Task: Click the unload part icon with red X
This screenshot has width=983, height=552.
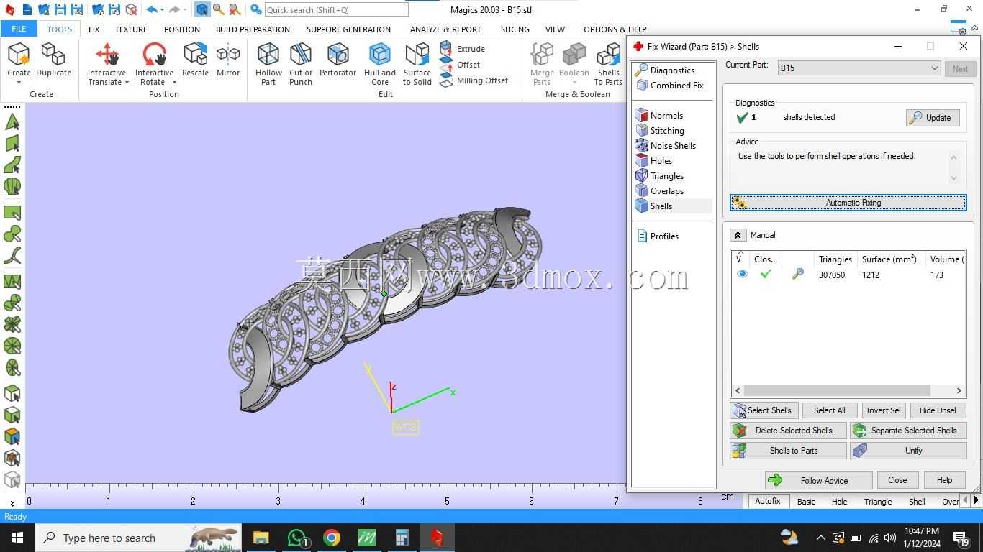Action: pyautogui.click(x=131, y=10)
